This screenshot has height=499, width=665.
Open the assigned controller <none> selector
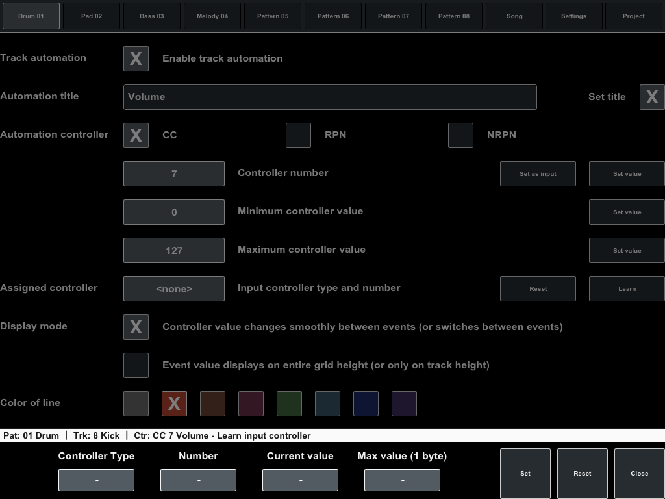pyautogui.click(x=173, y=288)
